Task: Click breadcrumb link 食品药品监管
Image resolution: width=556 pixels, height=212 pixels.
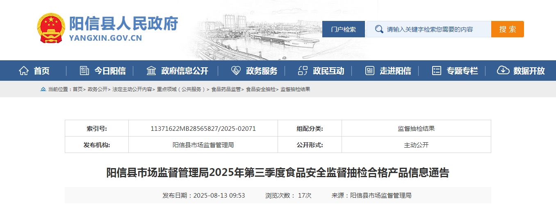Action: coord(226,89)
